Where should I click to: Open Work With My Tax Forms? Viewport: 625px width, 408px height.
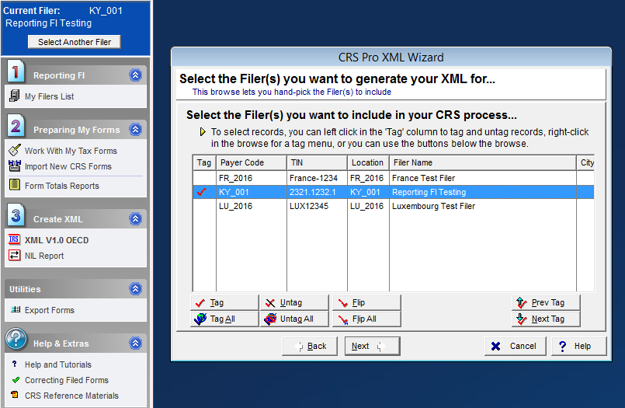pos(71,151)
